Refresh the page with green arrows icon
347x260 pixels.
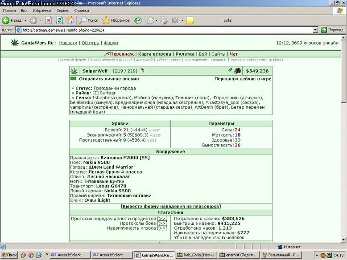click(59, 20)
